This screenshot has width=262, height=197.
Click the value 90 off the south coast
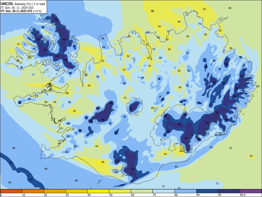pyautogui.click(x=176, y=167)
